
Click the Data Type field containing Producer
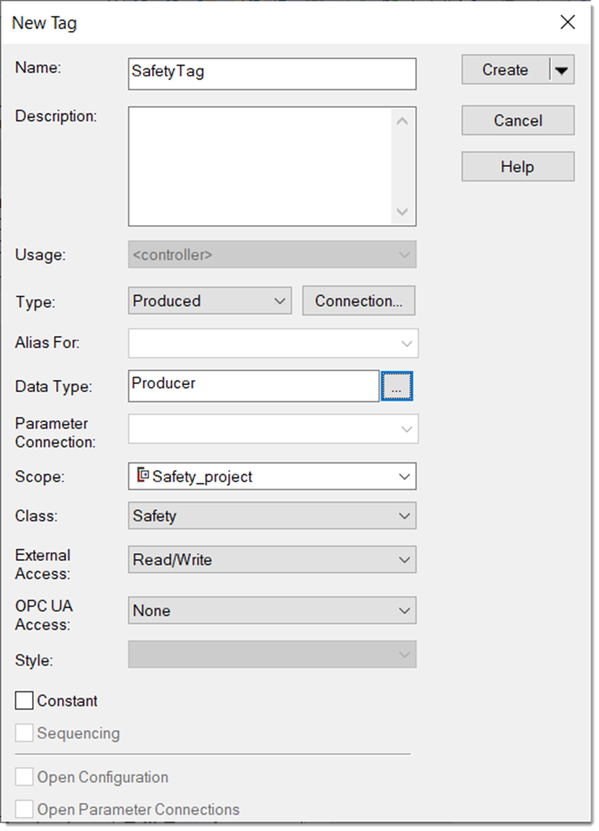pyautogui.click(x=254, y=386)
